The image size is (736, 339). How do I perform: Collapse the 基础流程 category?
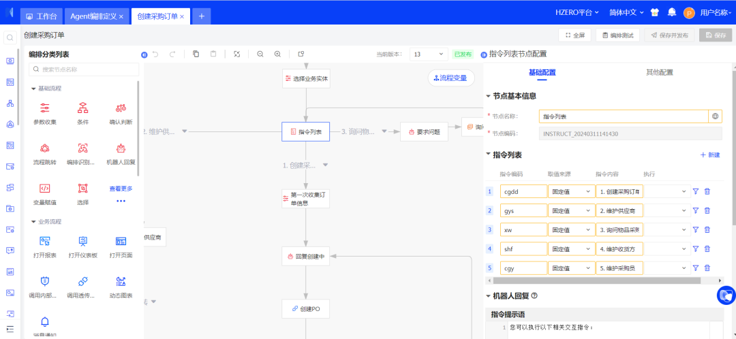click(33, 88)
